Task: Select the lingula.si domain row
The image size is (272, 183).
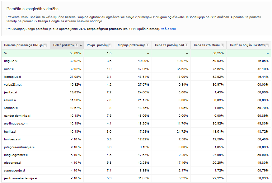Action: (x=11, y=61)
